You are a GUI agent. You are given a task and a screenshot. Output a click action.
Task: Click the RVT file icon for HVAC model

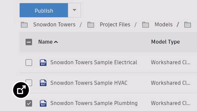(43, 83)
